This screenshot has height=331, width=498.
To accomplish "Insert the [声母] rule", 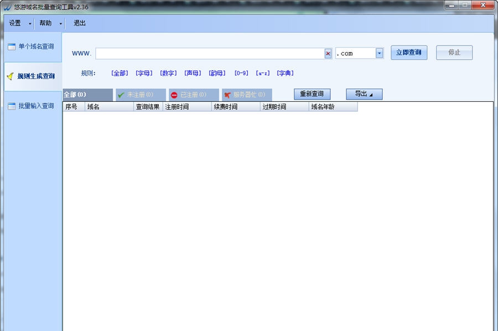I will 193,73.
